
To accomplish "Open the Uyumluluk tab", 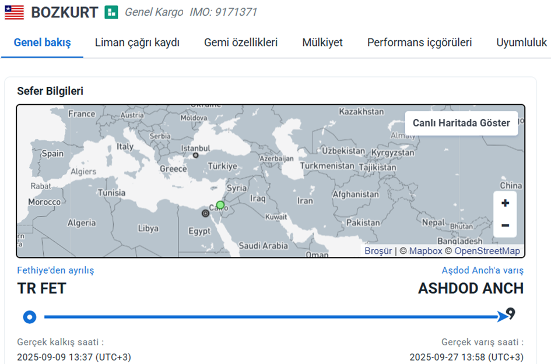I will (521, 43).
